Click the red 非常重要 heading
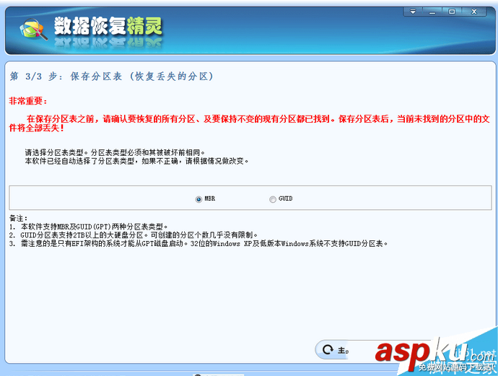Viewport: 498px width, 376px height. coord(28,101)
